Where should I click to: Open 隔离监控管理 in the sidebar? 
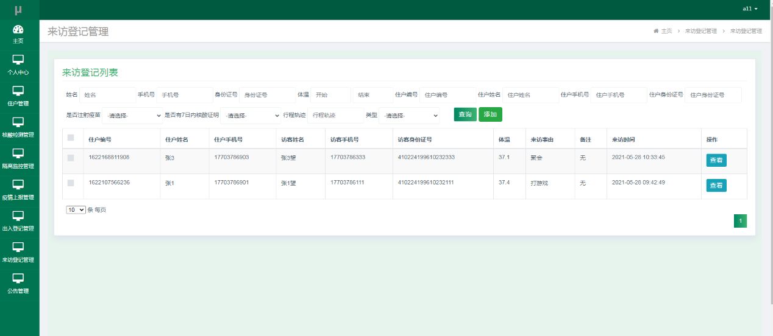18,159
